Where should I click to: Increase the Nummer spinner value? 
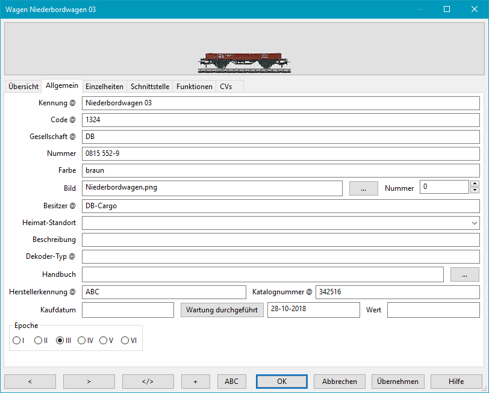tap(475, 184)
